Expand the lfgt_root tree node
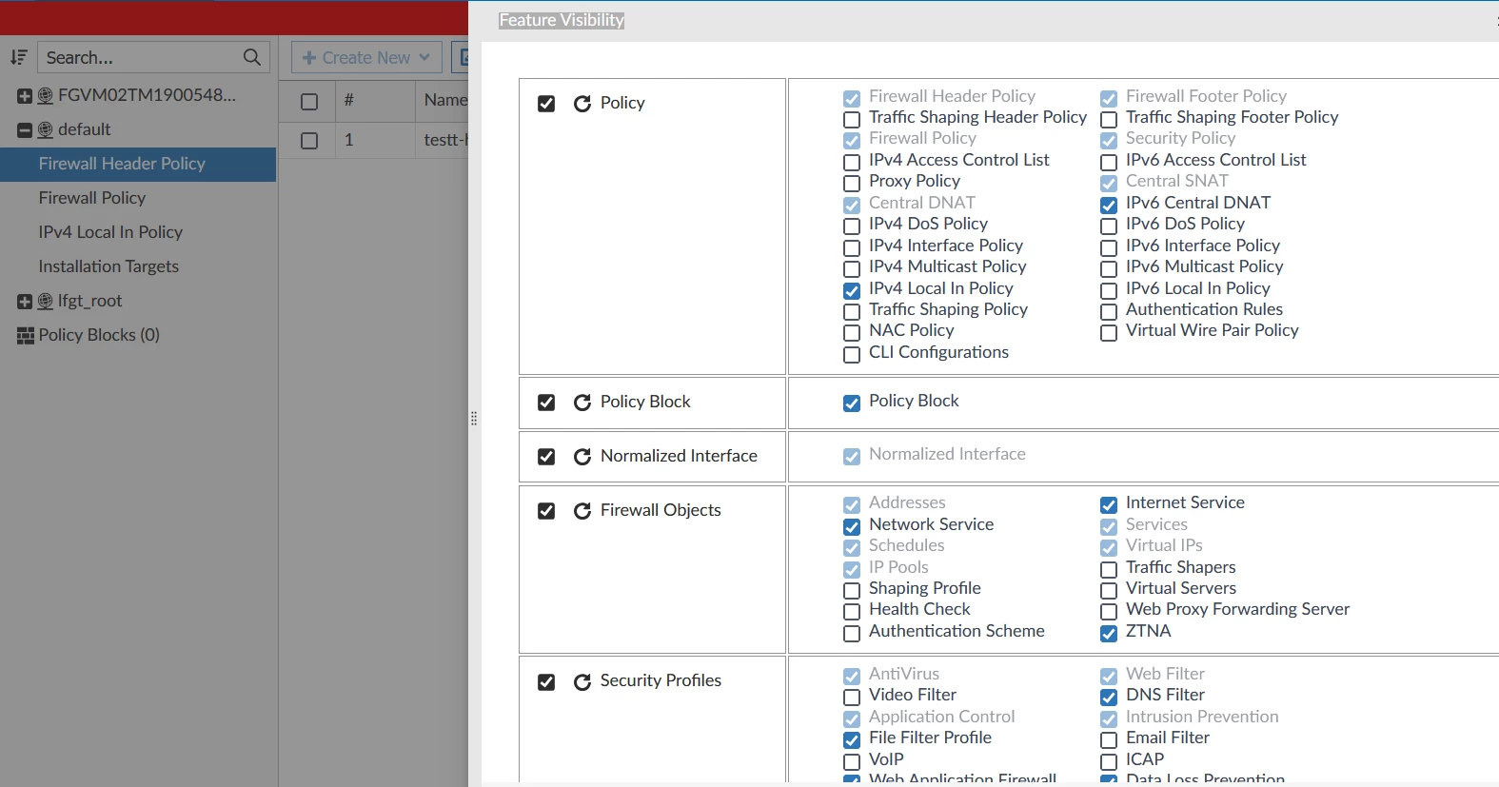 pyautogui.click(x=25, y=301)
